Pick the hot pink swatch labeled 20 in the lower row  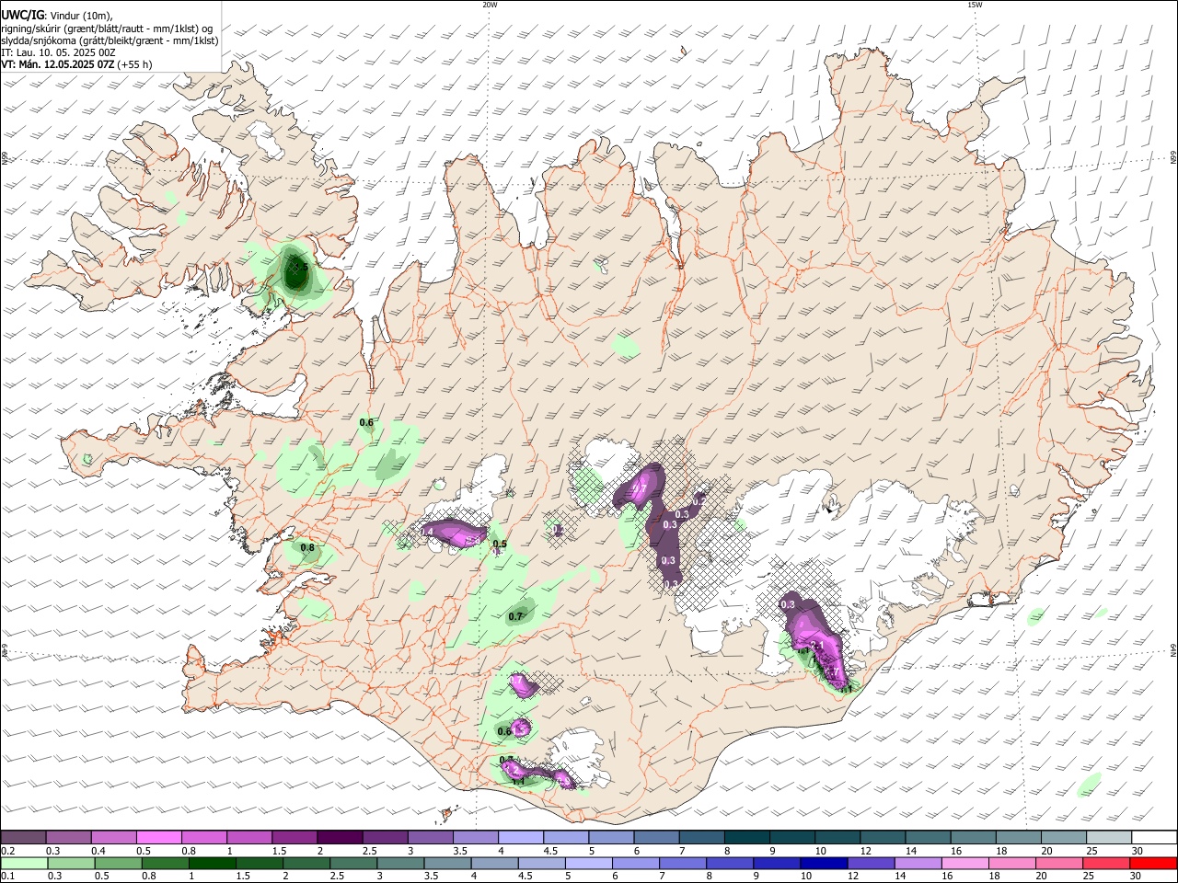[x=1059, y=863]
